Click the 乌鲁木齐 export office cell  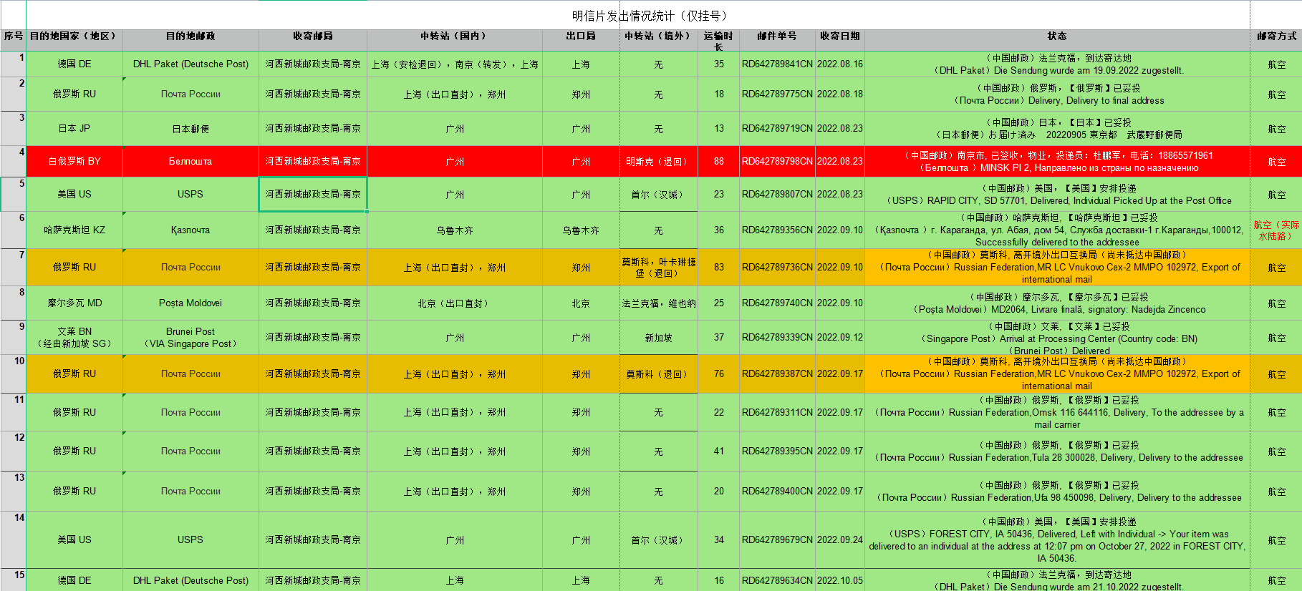(581, 230)
